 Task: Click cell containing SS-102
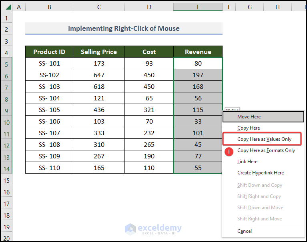pos(49,75)
